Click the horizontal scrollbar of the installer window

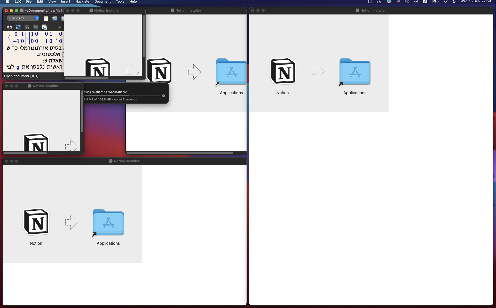tap(180, 153)
